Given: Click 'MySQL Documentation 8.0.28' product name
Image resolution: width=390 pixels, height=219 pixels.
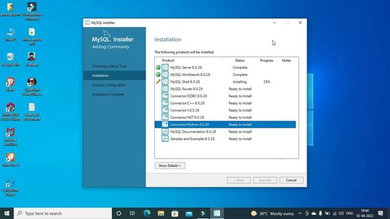Looking at the screenshot, I should click(x=193, y=131).
